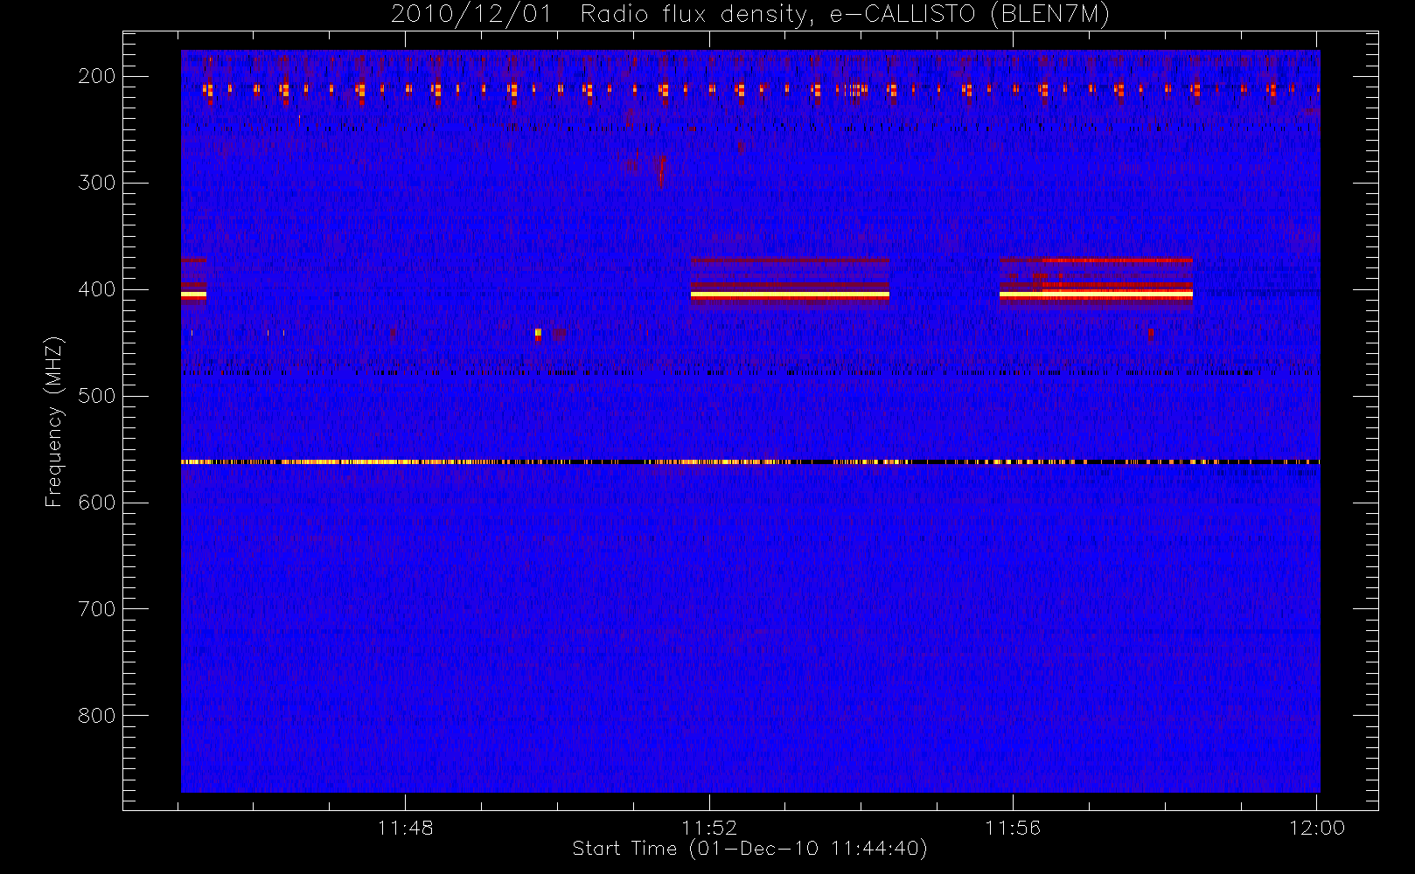Image resolution: width=1415 pixels, height=874 pixels.
Task: Click the 'Start Time (01-Dec-10 11:44:40)' axis label
Action: (x=749, y=849)
